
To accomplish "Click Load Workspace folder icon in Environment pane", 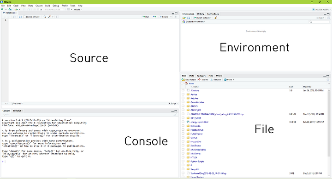I will tap(184, 18).
